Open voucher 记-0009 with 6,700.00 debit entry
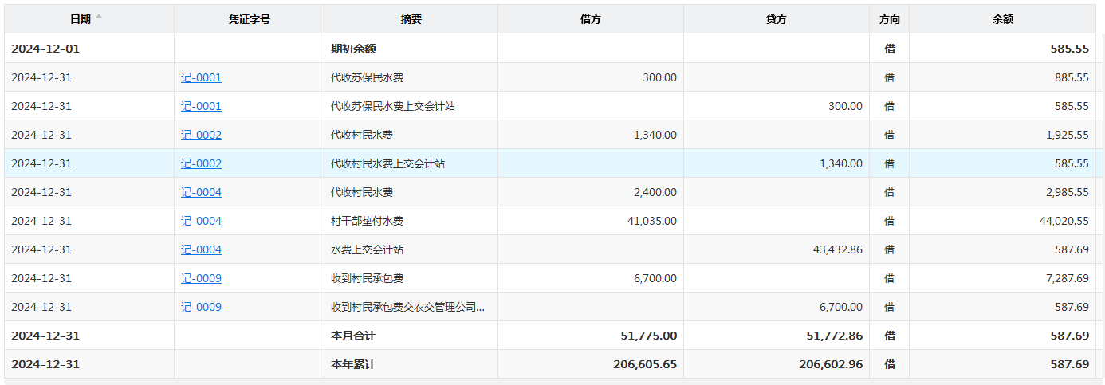The height and width of the screenshot is (385, 1105). (x=201, y=278)
